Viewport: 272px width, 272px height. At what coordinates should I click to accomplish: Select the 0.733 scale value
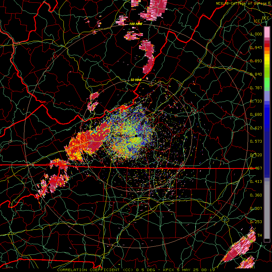point(256,101)
